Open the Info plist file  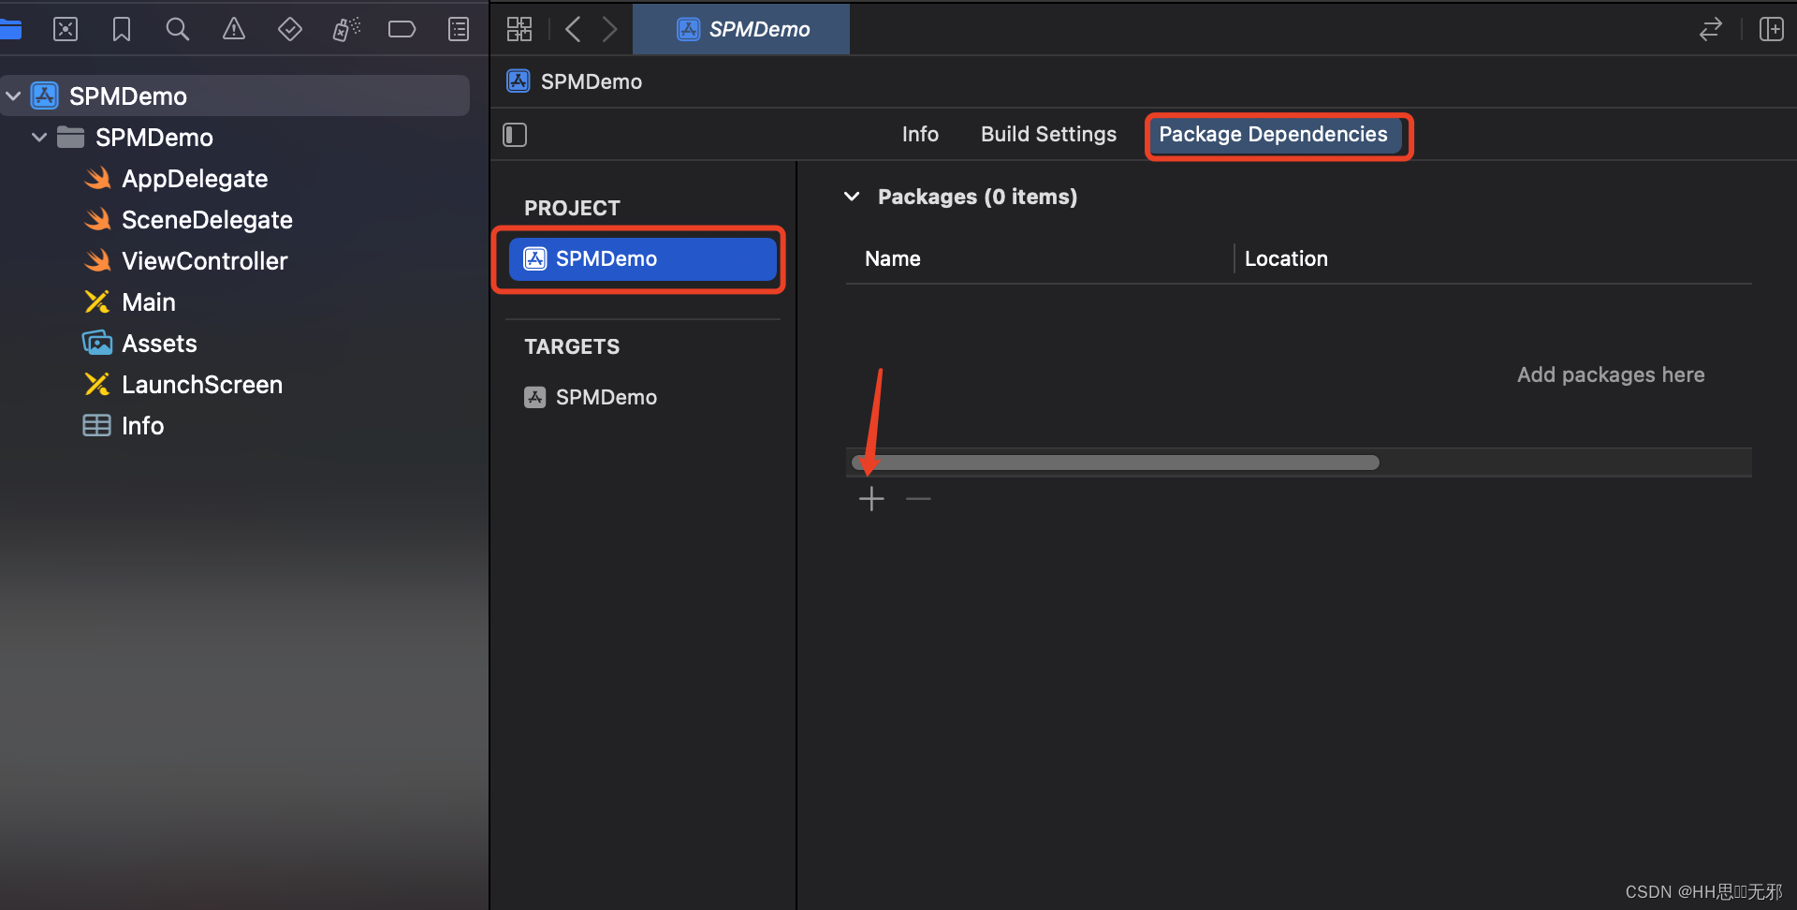(x=142, y=425)
